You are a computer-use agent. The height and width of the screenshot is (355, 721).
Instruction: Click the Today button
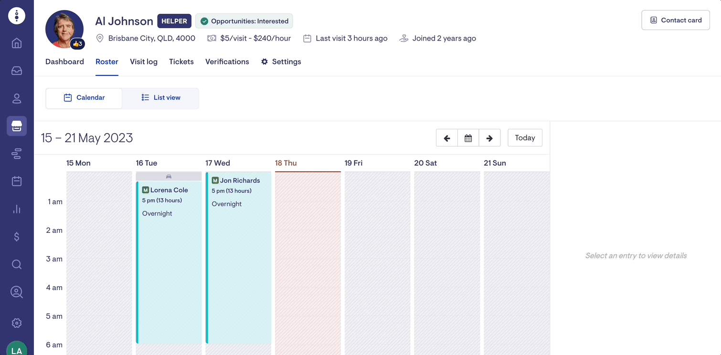click(525, 138)
